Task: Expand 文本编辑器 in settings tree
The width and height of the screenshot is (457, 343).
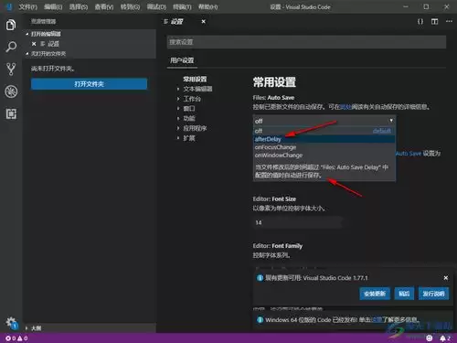Action: tap(197, 89)
